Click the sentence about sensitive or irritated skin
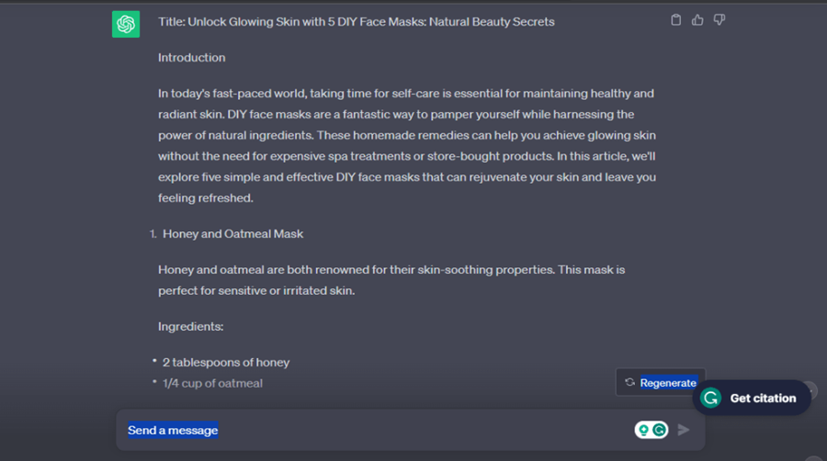The image size is (827, 461). point(256,291)
